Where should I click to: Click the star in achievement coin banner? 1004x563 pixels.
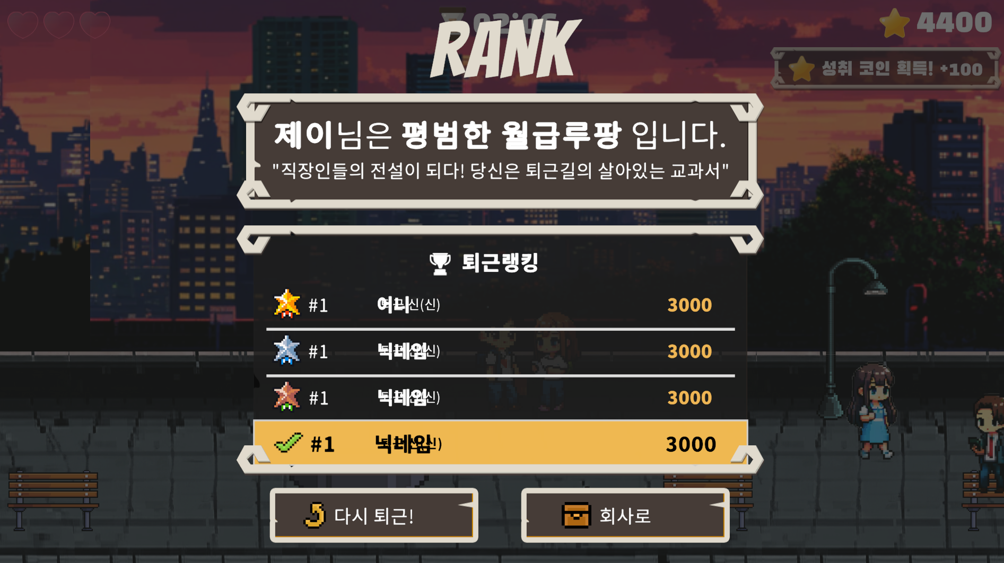pos(801,69)
